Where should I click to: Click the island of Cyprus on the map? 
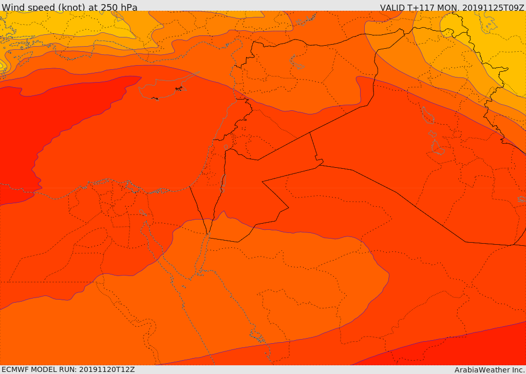click(x=164, y=89)
